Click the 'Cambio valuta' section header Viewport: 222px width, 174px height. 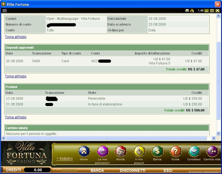(x=107, y=128)
